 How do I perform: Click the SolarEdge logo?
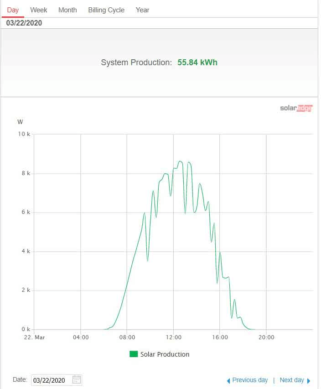click(x=296, y=108)
